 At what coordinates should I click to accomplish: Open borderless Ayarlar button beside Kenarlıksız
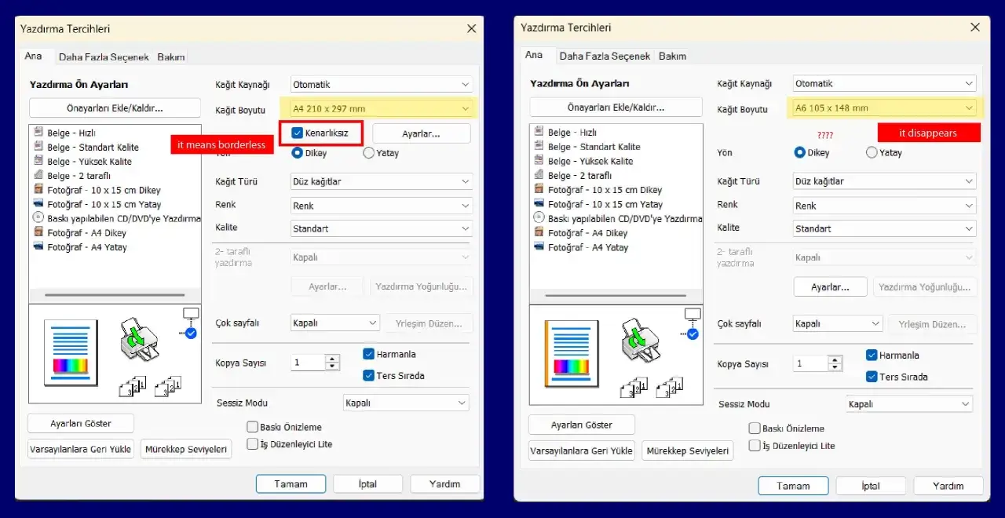[x=421, y=133]
